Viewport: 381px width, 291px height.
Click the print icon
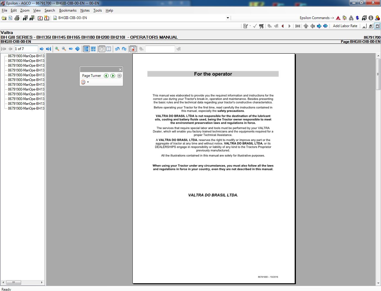coord(17,18)
